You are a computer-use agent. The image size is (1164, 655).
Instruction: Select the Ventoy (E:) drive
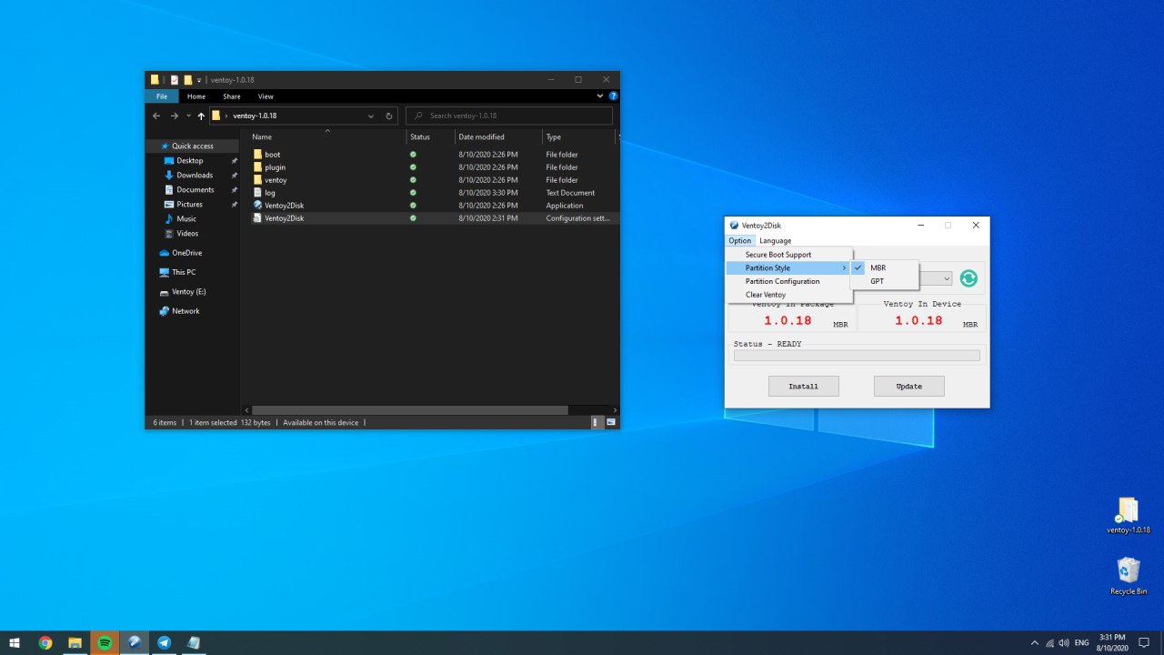pos(189,292)
